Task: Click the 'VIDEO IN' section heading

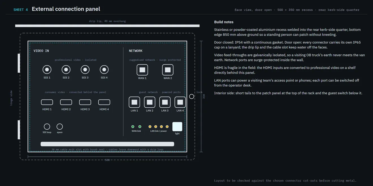Action: pos(41,51)
